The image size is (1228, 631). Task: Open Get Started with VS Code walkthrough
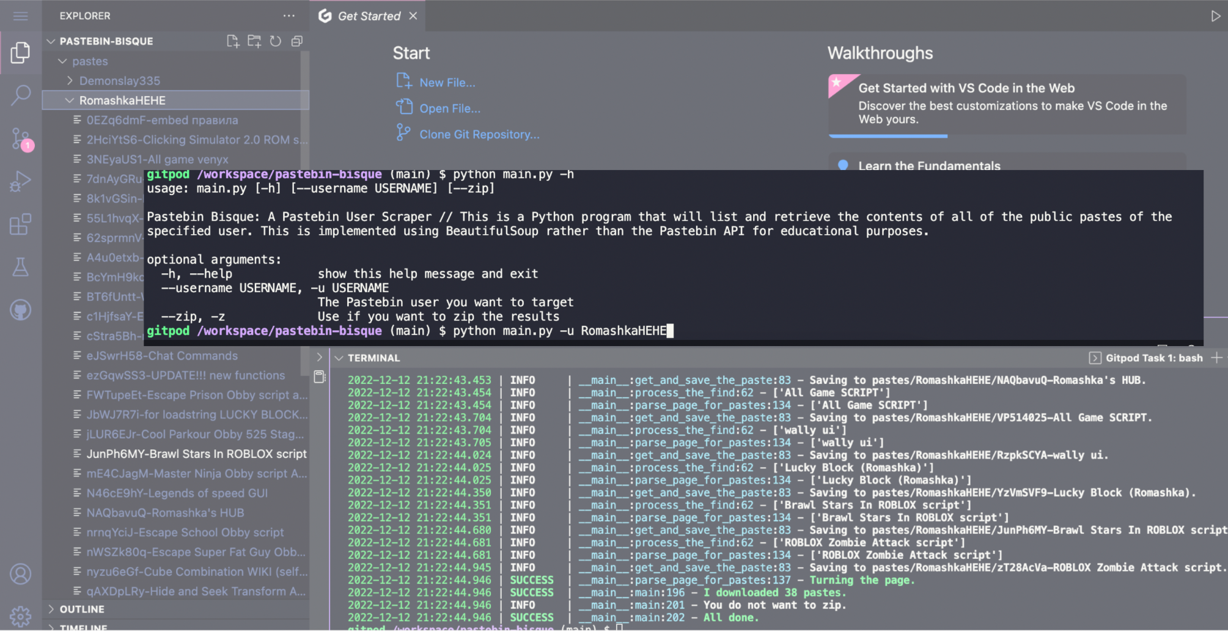(1007, 104)
